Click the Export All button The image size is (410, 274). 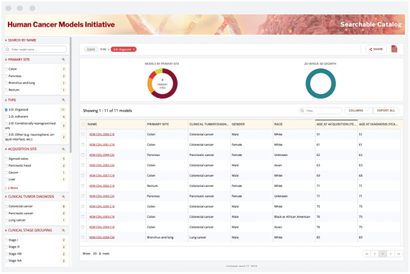pyautogui.click(x=386, y=111)
